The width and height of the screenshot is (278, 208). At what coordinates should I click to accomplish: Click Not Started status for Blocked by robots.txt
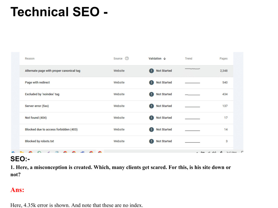(164, 141)
